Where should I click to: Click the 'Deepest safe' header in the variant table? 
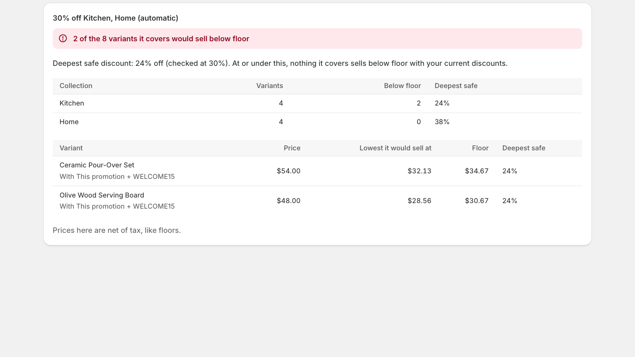point(524,148)
